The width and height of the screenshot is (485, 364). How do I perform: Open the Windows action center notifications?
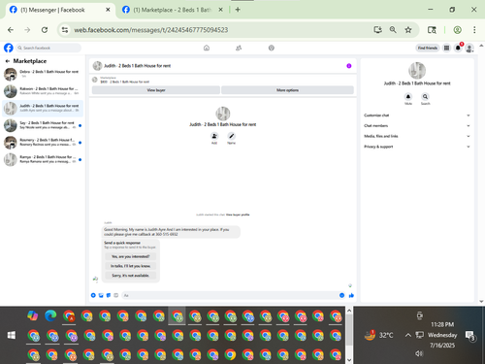coord(469,336)
